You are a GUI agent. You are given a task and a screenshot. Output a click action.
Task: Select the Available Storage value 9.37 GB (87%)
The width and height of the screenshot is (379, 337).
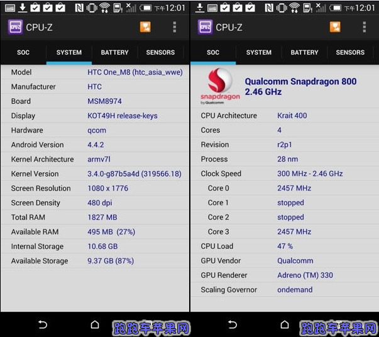(x=111, y=261)
